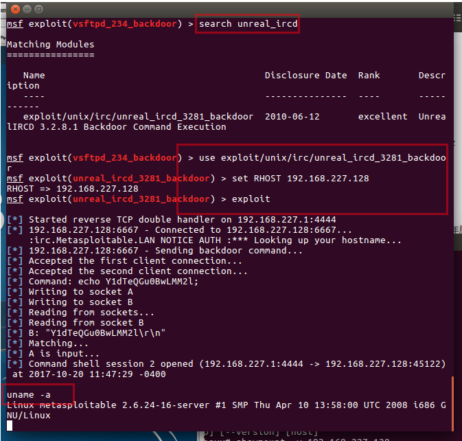Close the terminal window
462x441 pixels.
point(15,10)
